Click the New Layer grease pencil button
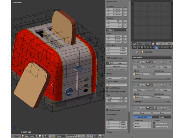This screenshot has height=138, width=184. pyautogui.click(x=117, y=66)
